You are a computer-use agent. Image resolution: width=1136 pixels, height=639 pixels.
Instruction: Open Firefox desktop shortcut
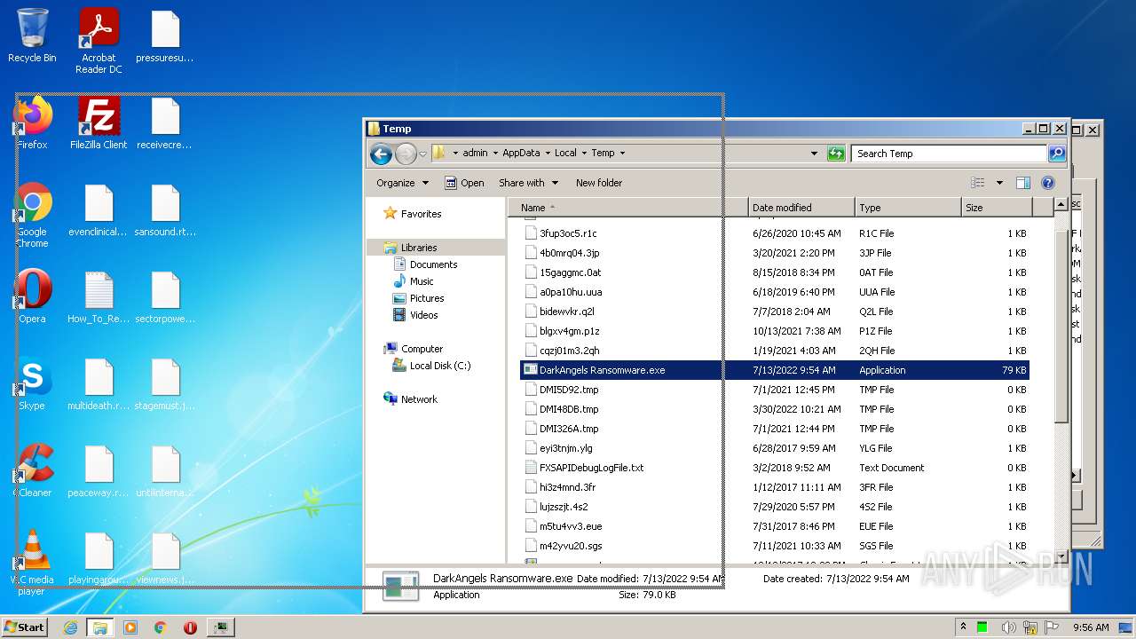[x=32, y=122]
